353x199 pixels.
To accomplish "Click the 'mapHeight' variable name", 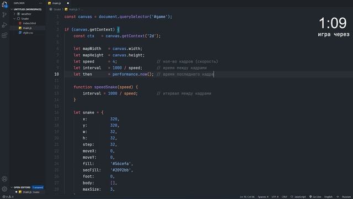I will (93, 55).
